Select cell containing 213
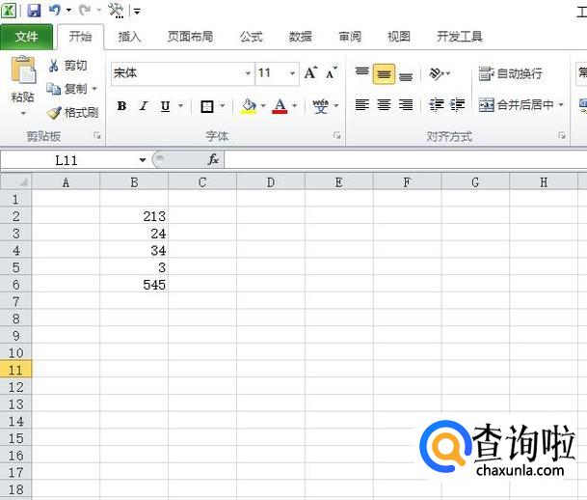 coord(134,216)
